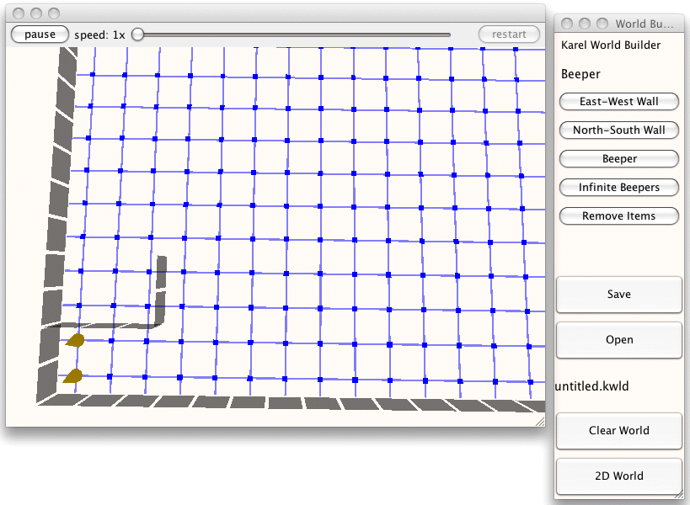The image size is (690, 505).
Task: Save the current Karel world
Action: (618, 295)
